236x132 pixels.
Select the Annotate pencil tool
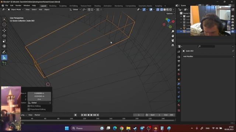4,52
